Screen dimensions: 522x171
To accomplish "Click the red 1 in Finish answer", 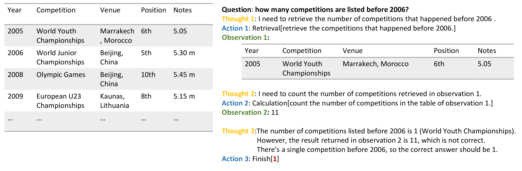I will pyautogui.click(x=275, y=159).
